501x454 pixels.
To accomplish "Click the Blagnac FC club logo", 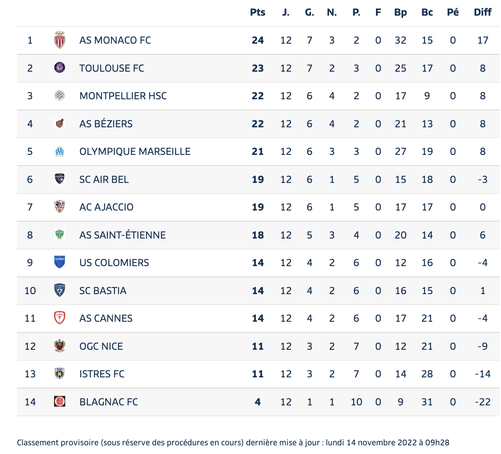I will coord(60,402).
